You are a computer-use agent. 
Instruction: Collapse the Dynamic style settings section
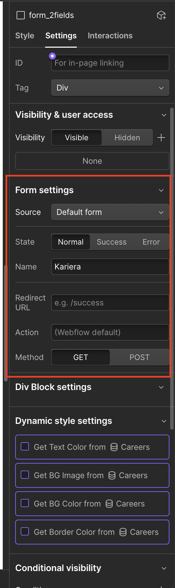[164, 421]
